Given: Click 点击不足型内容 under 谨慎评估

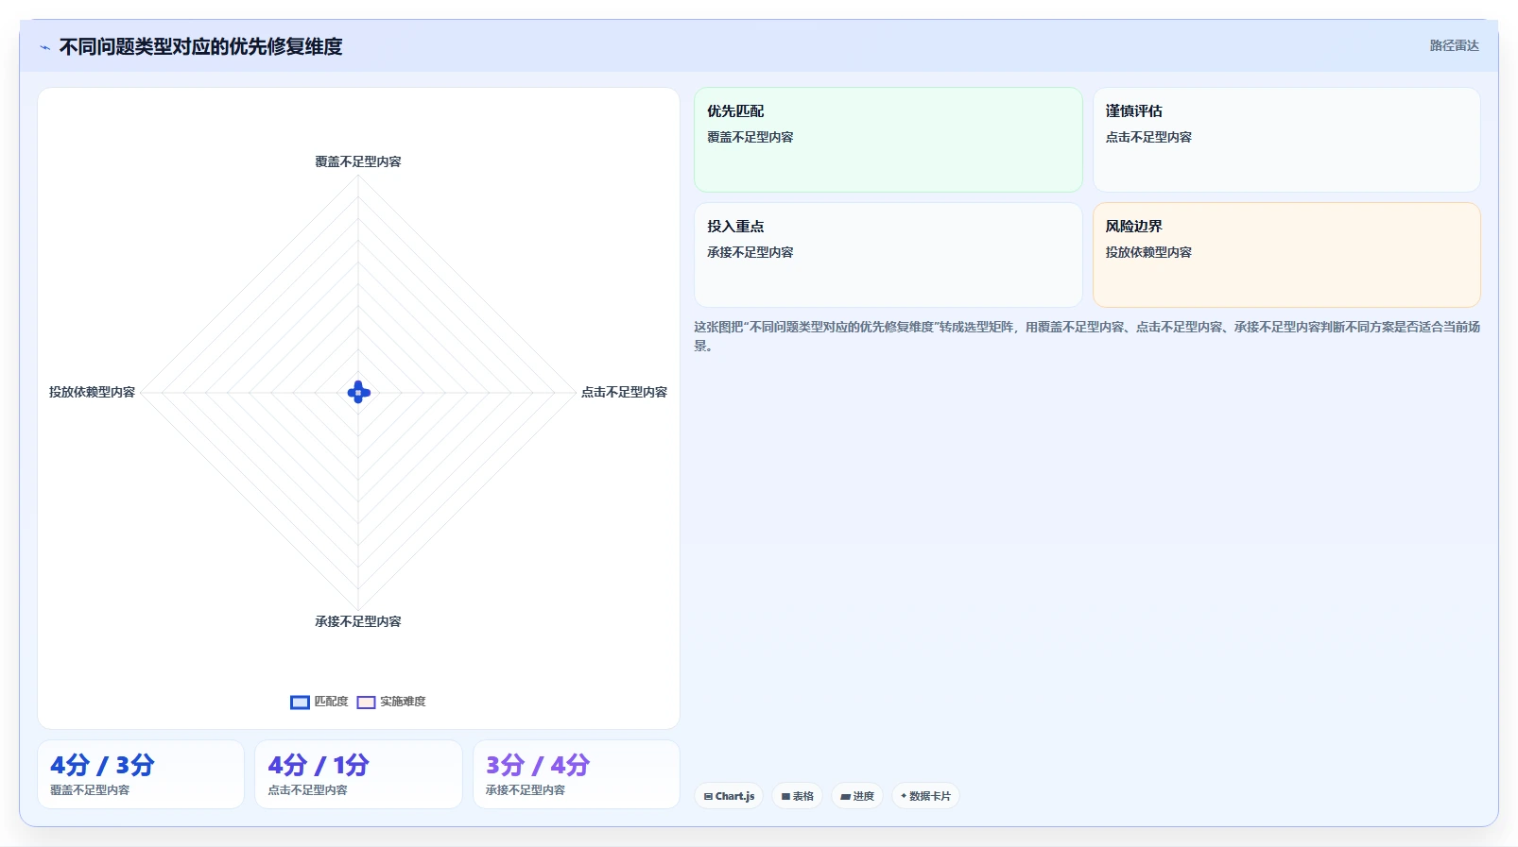Looking at the screenshot, I should pos(1148,137).
